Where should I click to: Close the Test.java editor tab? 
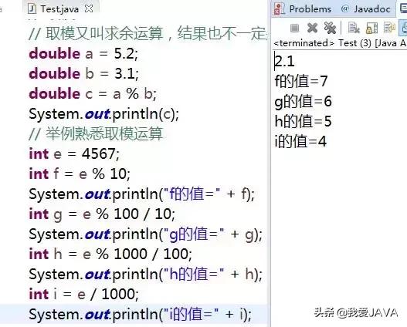coord(89,8)
